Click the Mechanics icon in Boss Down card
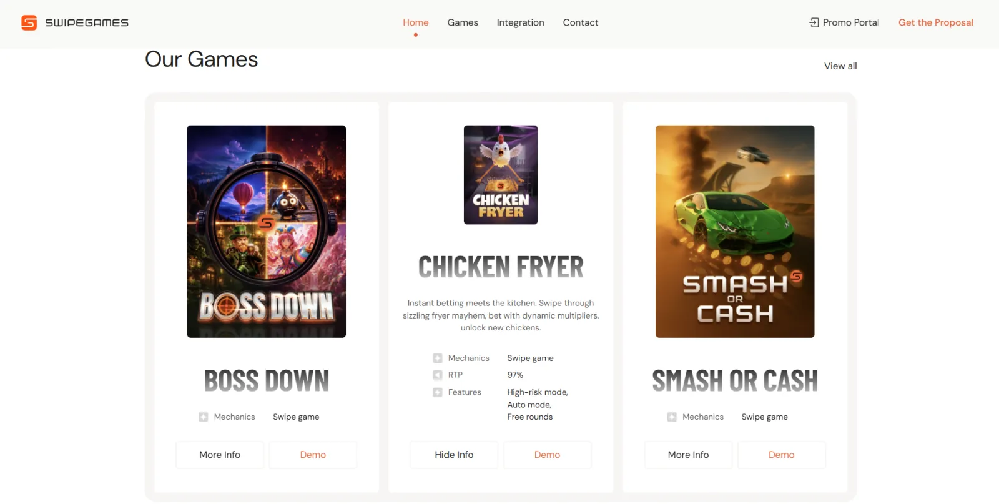Screen dimensions: 999x504 pos(203,417)
